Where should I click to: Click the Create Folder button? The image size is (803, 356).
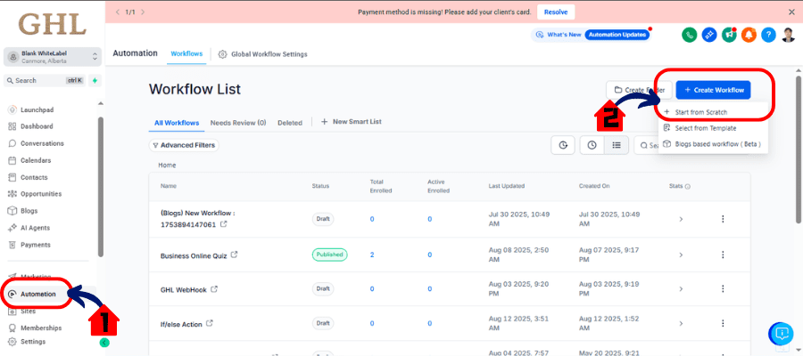(639, 90)
